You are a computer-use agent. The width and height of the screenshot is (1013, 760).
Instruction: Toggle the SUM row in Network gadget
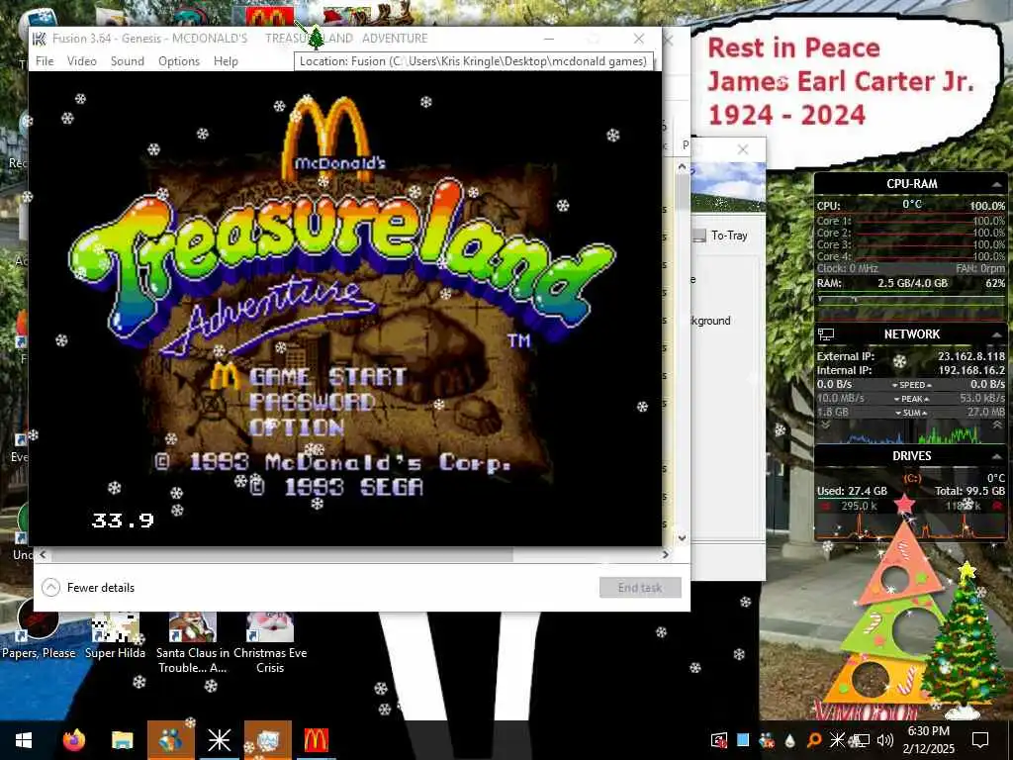(x=911, y=413)
